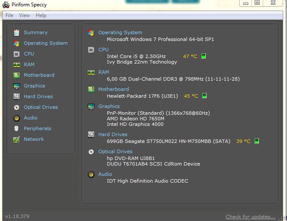Viewport: 287px width, 221px height.
Task: Open the Optical Drives heading link in the summary
Action: tap(115, 151)
